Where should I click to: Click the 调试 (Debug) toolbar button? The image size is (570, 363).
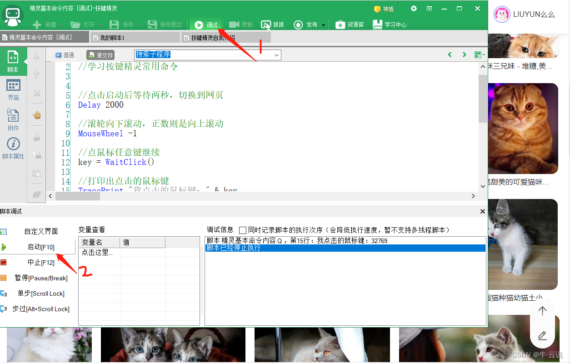point(206,25)
